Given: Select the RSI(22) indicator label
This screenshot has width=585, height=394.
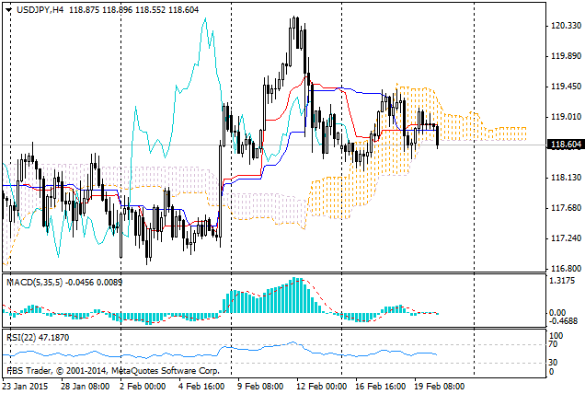Looking at the screenshot, I should (23, 338).
